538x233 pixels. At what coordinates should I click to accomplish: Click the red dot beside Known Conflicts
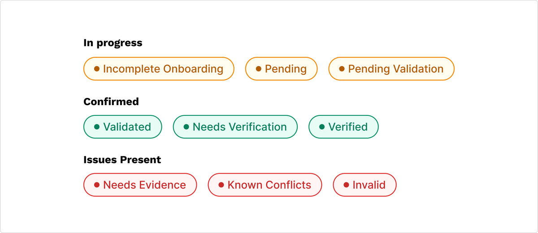221,185
